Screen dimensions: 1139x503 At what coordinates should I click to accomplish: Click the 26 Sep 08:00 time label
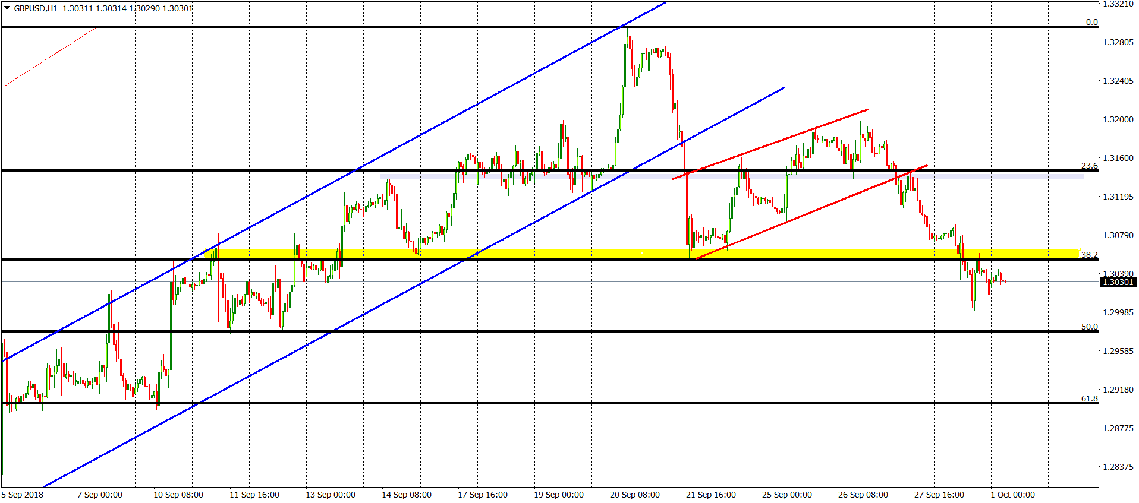pyautogui.click(x=863, y=495)
